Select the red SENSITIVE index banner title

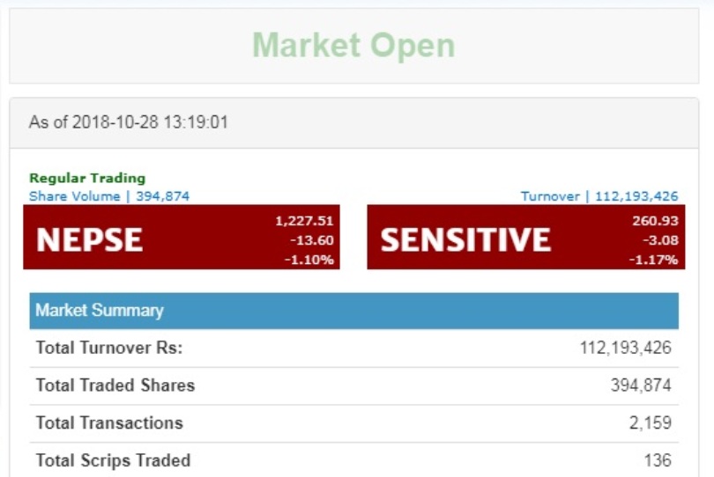[465, 239]
